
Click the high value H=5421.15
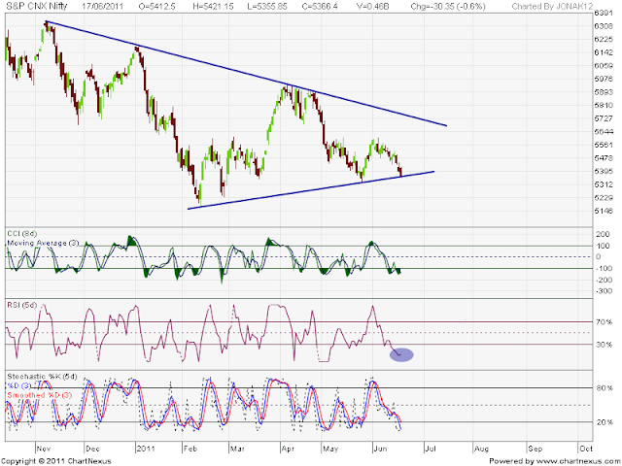click(x=213, y=7)
